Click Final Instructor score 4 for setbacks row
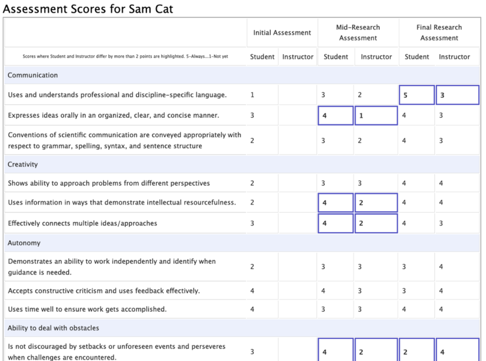The height and width of the screenshot is (361, 486). pyautogui.click(x=457, y=351)
